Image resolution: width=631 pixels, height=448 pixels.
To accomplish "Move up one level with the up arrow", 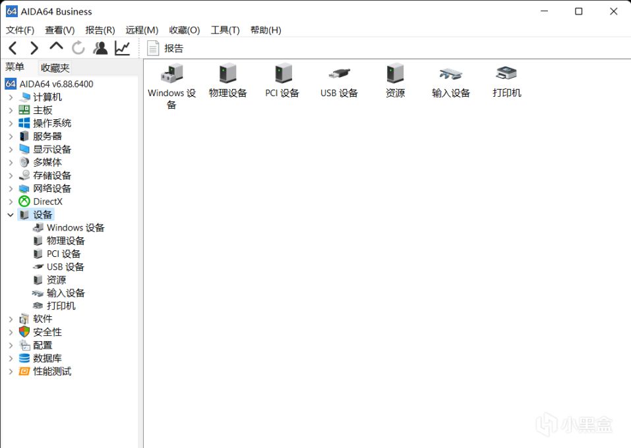I will point(56,46).
